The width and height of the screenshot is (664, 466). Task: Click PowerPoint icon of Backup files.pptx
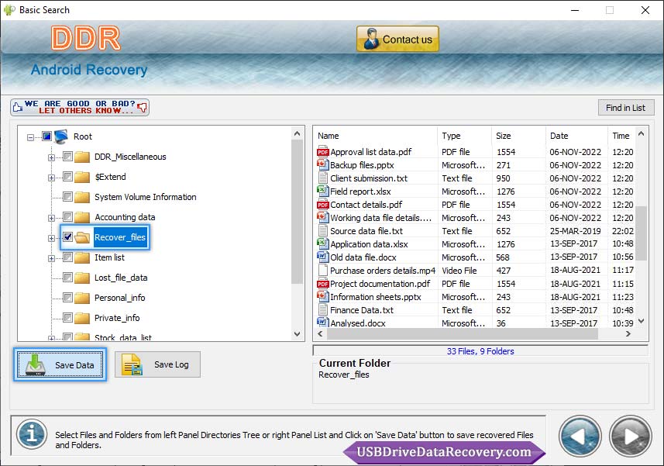pyautogui.click(x=322, y=165)
